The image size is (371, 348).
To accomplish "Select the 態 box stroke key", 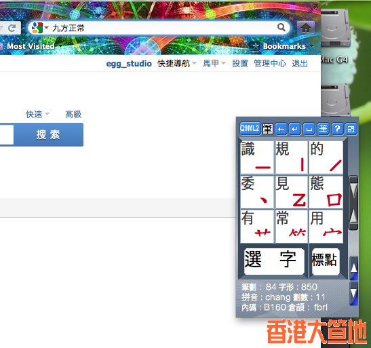I will (326, 192).
